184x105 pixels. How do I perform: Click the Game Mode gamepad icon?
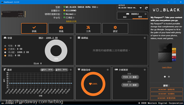coord(128,14)
